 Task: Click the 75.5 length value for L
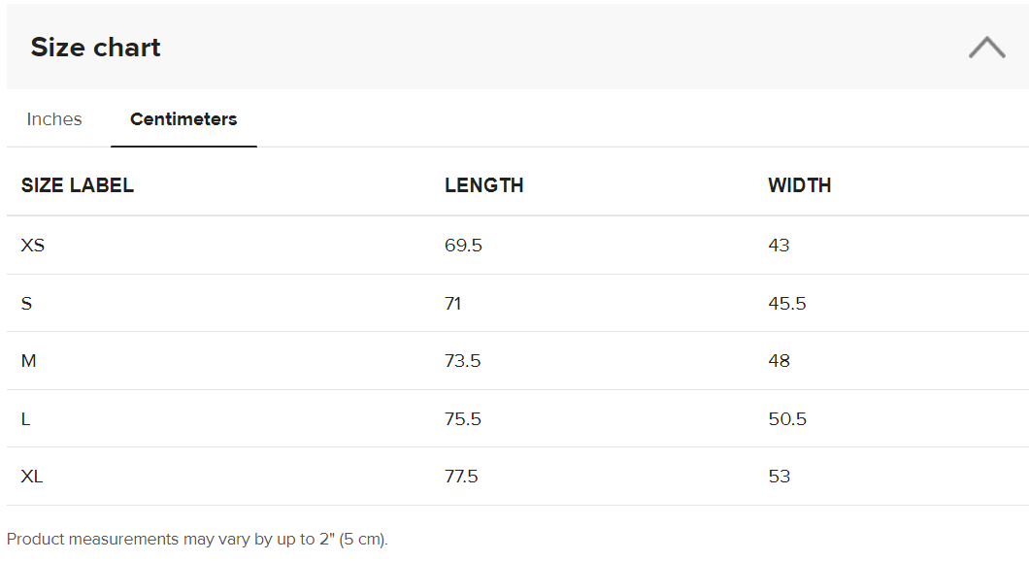463,419
